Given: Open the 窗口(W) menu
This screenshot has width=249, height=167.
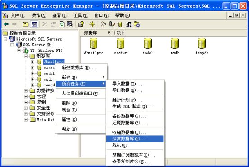Looking at the screenshot, I should 102,15.
